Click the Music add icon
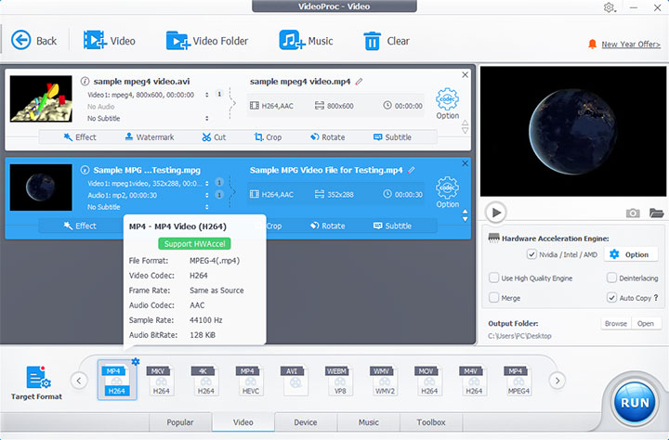 coord(292,41)
